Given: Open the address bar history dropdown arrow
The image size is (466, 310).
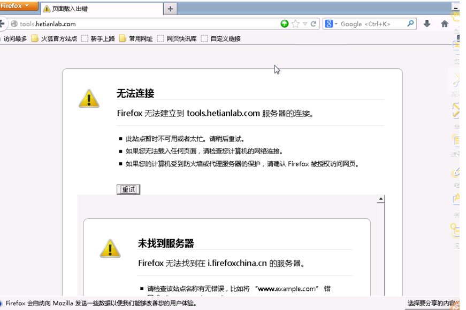Looking at the screenshot, I should tap(305, 23).
